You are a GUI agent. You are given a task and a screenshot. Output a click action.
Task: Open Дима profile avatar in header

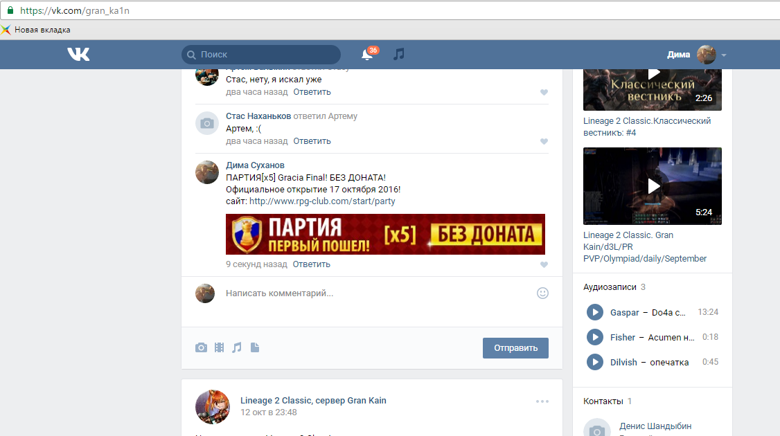[x=706, y=55]
